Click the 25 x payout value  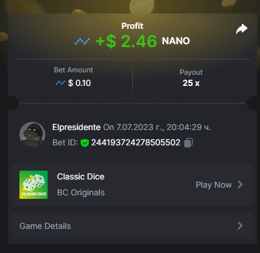pos(191,83)
